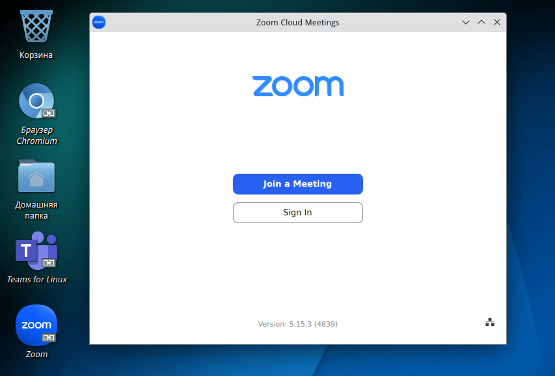Click the Version 5.15.3 text
The height and width of the screenshot is (376, 555).
coord(297,324)
